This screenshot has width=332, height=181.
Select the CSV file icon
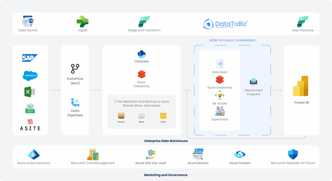point(30,108)
